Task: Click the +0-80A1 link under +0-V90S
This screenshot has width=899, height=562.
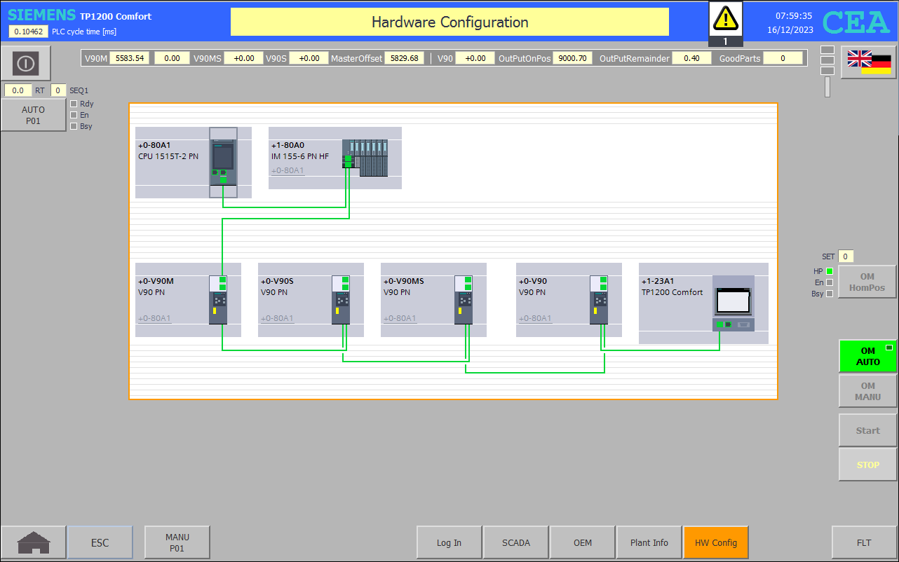Action: [277, 318]
